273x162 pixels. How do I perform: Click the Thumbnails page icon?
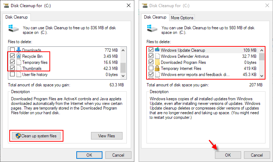pos(19,69)
